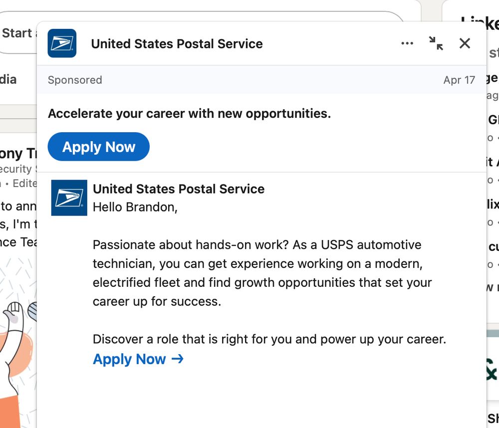This screenshot has height=428, width=499.
Task: Click the Discover a role sentence in message
Action: pos(269,339)
